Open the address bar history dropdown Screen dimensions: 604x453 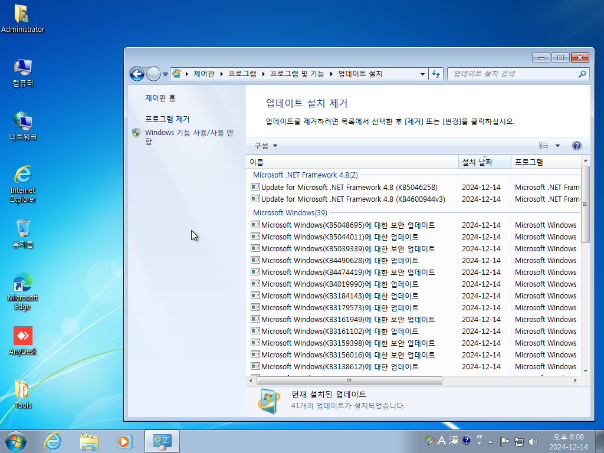tap(422, 74)
